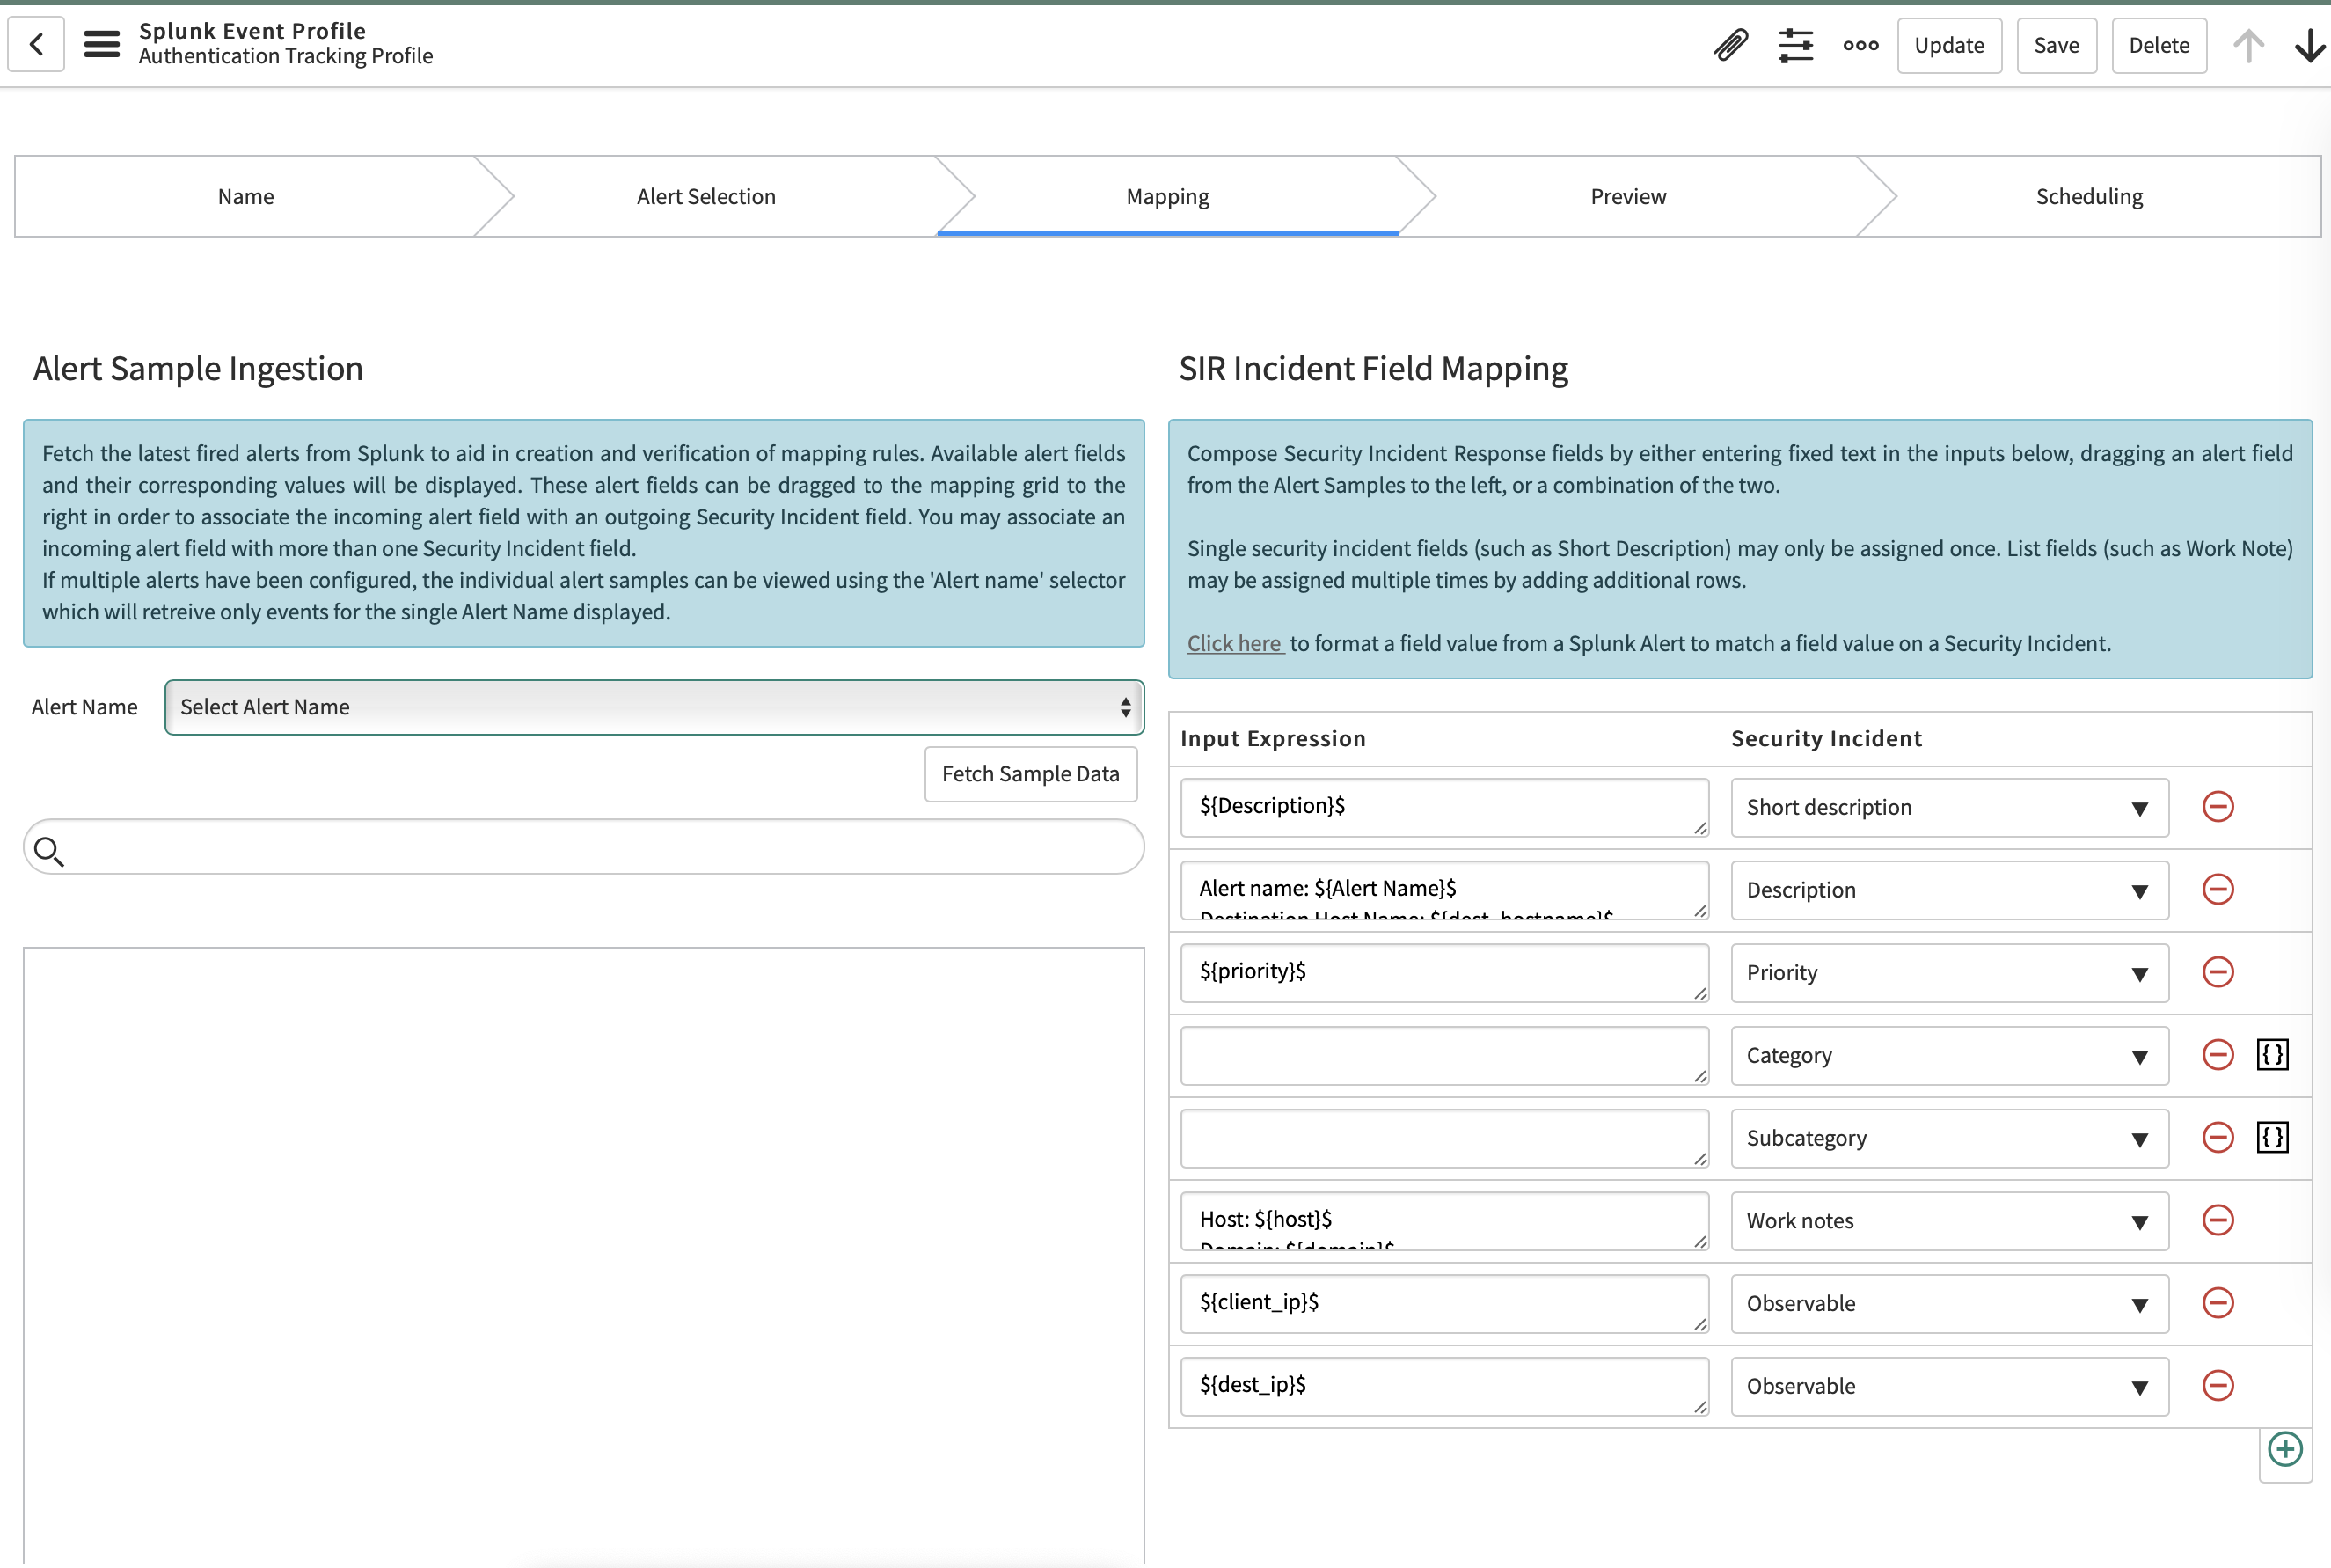
Task: Open attachments via paperclip icon
Action: point(1730,45)
